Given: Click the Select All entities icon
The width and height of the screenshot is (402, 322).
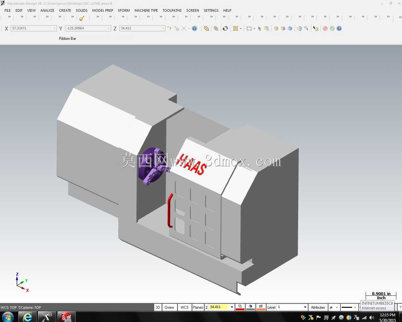Looking at the screenshot, I should coord(207,28).
